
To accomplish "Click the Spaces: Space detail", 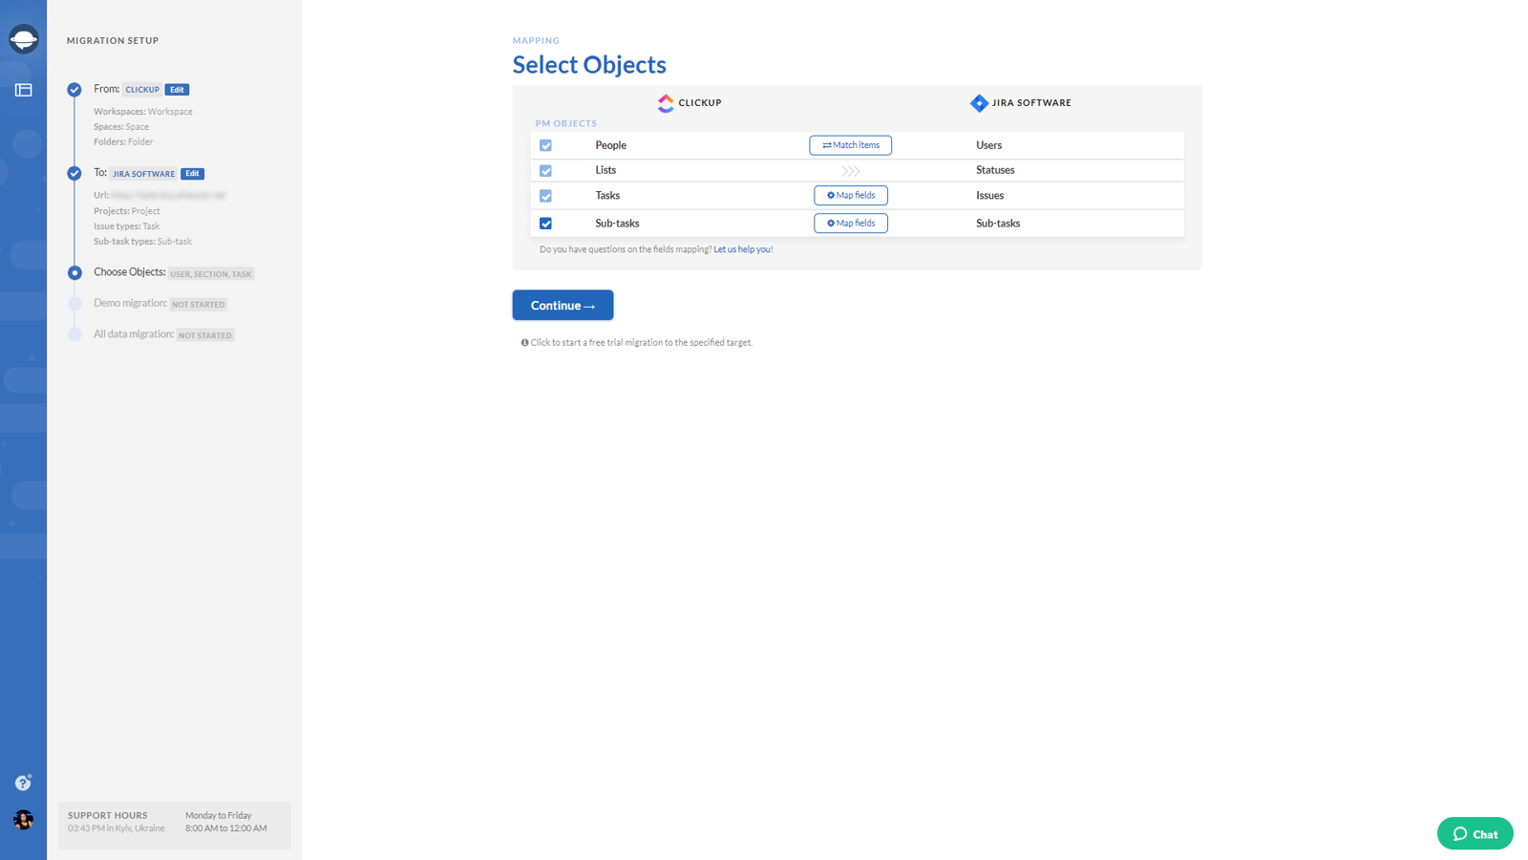I will tap(121, 127).
